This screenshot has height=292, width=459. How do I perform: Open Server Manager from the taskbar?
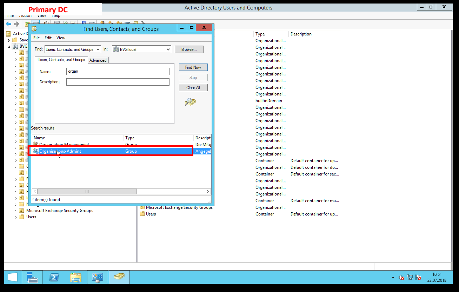[x=32, y=277]
